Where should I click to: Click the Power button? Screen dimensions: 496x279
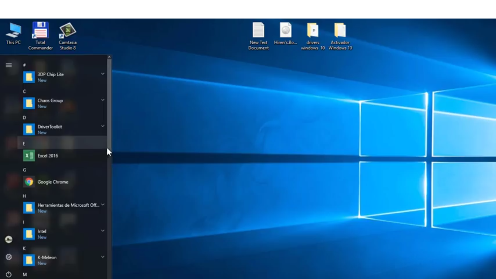[8, 274]
